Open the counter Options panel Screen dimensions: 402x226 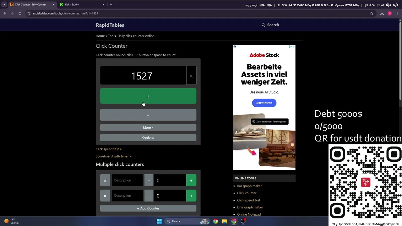tap(148, 137)
